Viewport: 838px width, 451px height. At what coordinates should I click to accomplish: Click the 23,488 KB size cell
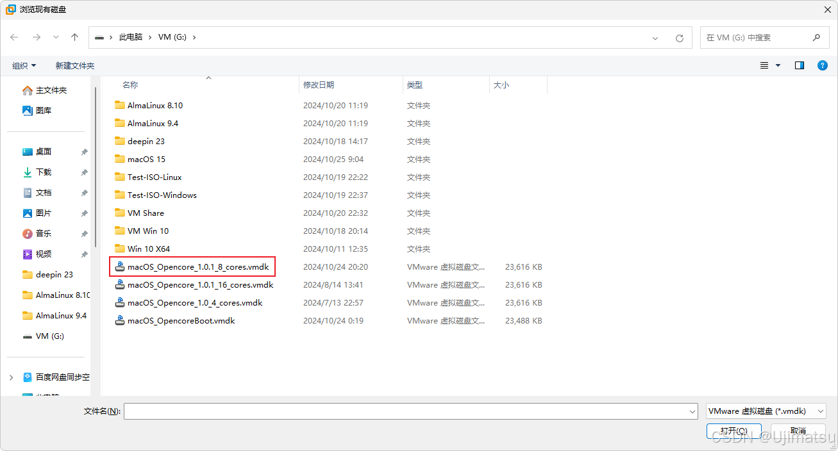(x=524, y=321)
